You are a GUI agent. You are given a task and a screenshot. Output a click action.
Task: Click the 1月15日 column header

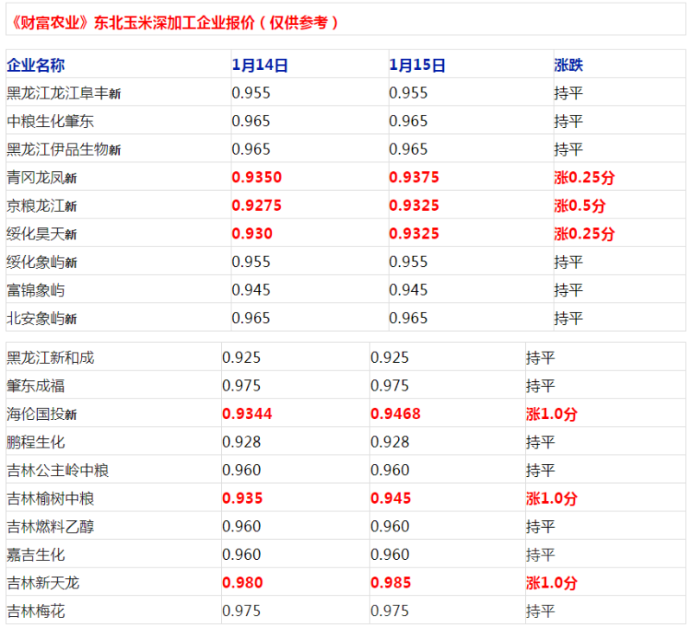point(417,65)
